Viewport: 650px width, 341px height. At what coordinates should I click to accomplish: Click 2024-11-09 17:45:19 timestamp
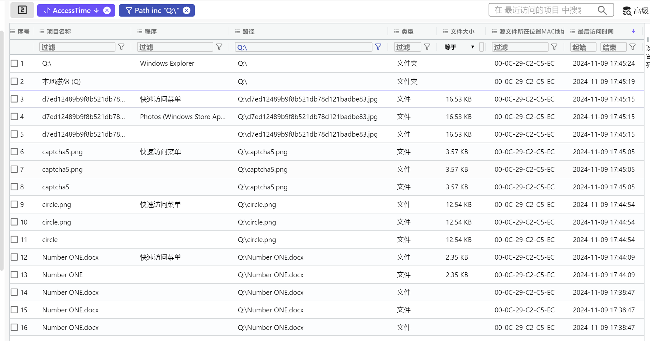(x=604, y=81)
